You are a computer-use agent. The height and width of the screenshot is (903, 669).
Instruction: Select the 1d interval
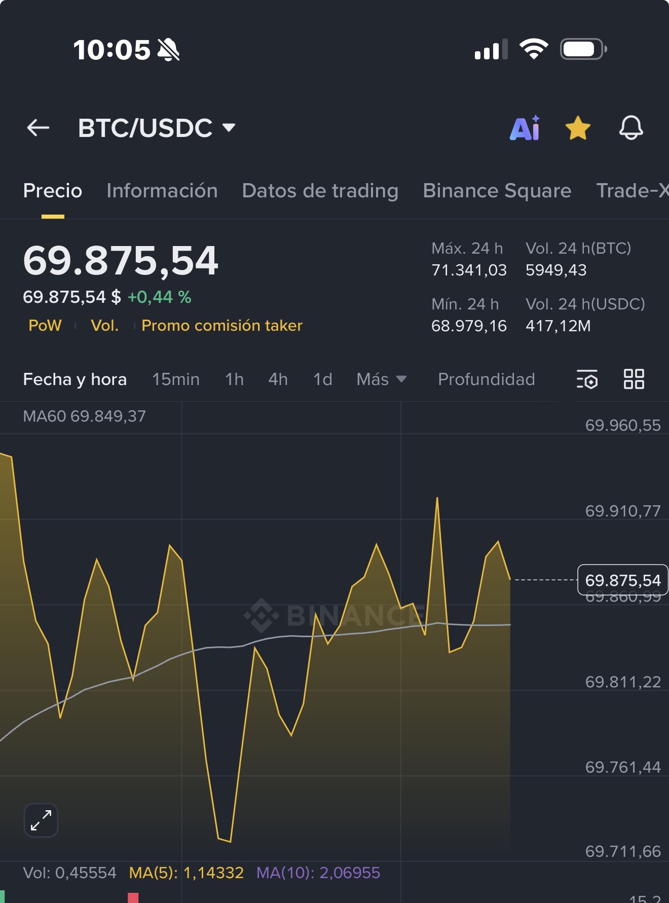point(322,379)
